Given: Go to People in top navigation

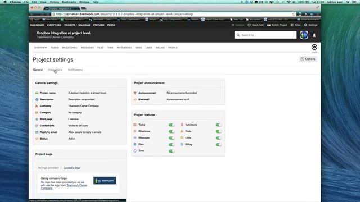Looking at the screenshot, I should [111, 25].
